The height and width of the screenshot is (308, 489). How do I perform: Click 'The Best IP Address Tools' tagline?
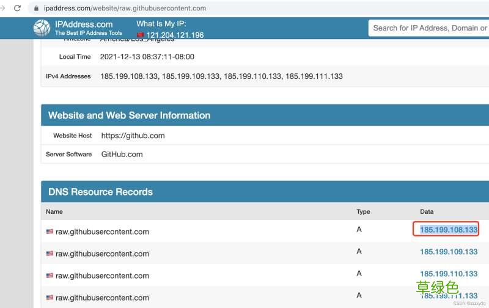coord(89,33)
